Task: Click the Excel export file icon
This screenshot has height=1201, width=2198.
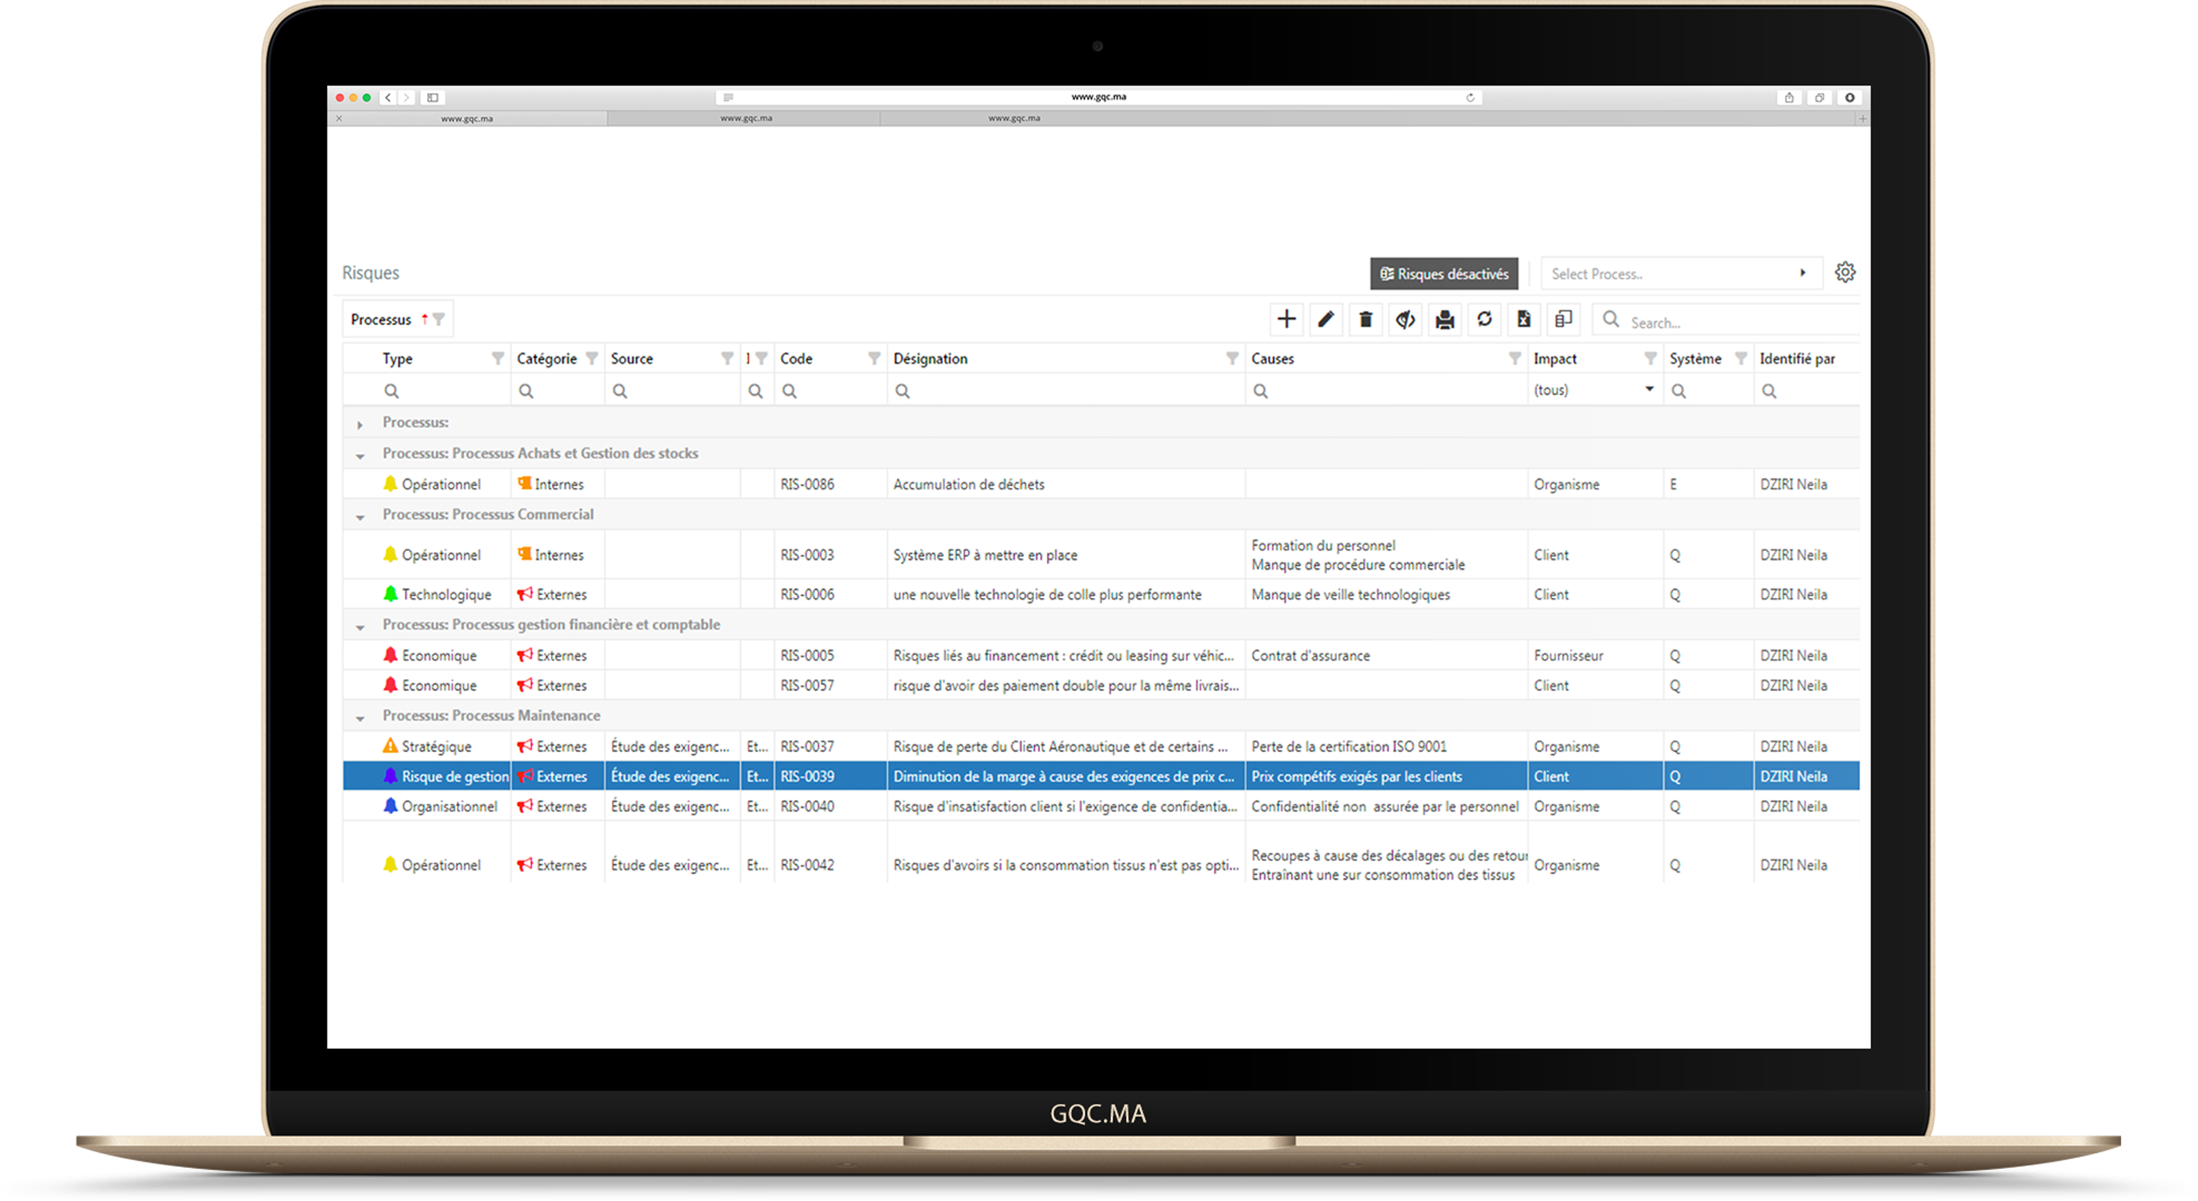Action: point(1524,319)
